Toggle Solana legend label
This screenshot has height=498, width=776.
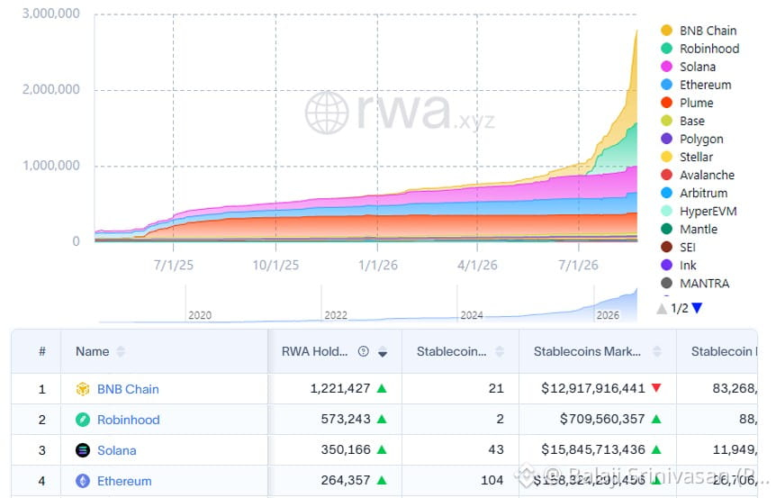point(698,67)
